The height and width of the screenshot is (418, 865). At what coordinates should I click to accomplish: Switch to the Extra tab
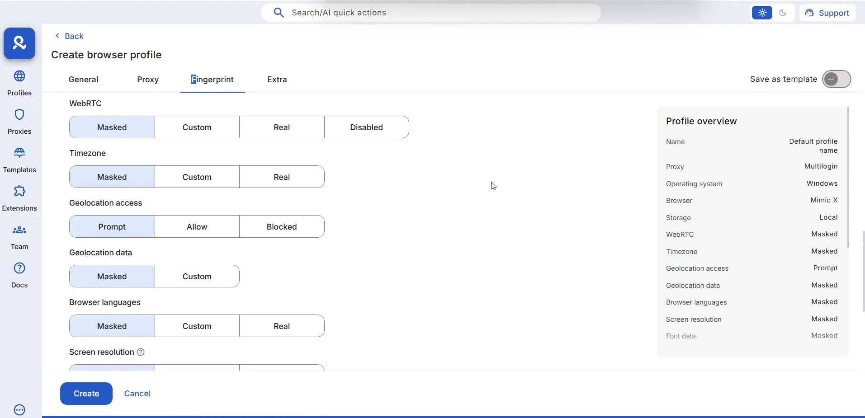tap(277, 80)
